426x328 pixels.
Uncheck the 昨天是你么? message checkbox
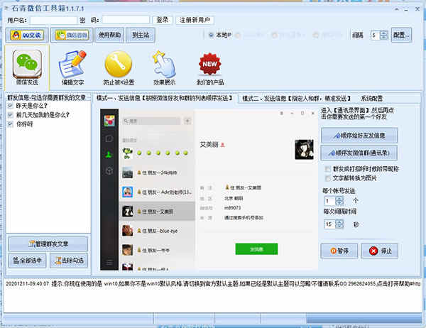coord(10,106)
